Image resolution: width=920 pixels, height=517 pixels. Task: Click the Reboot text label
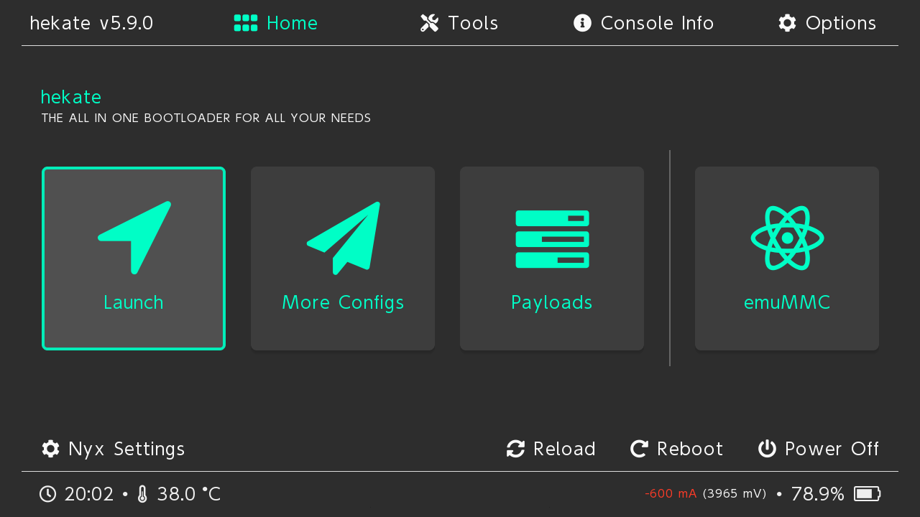pos(690,449)
